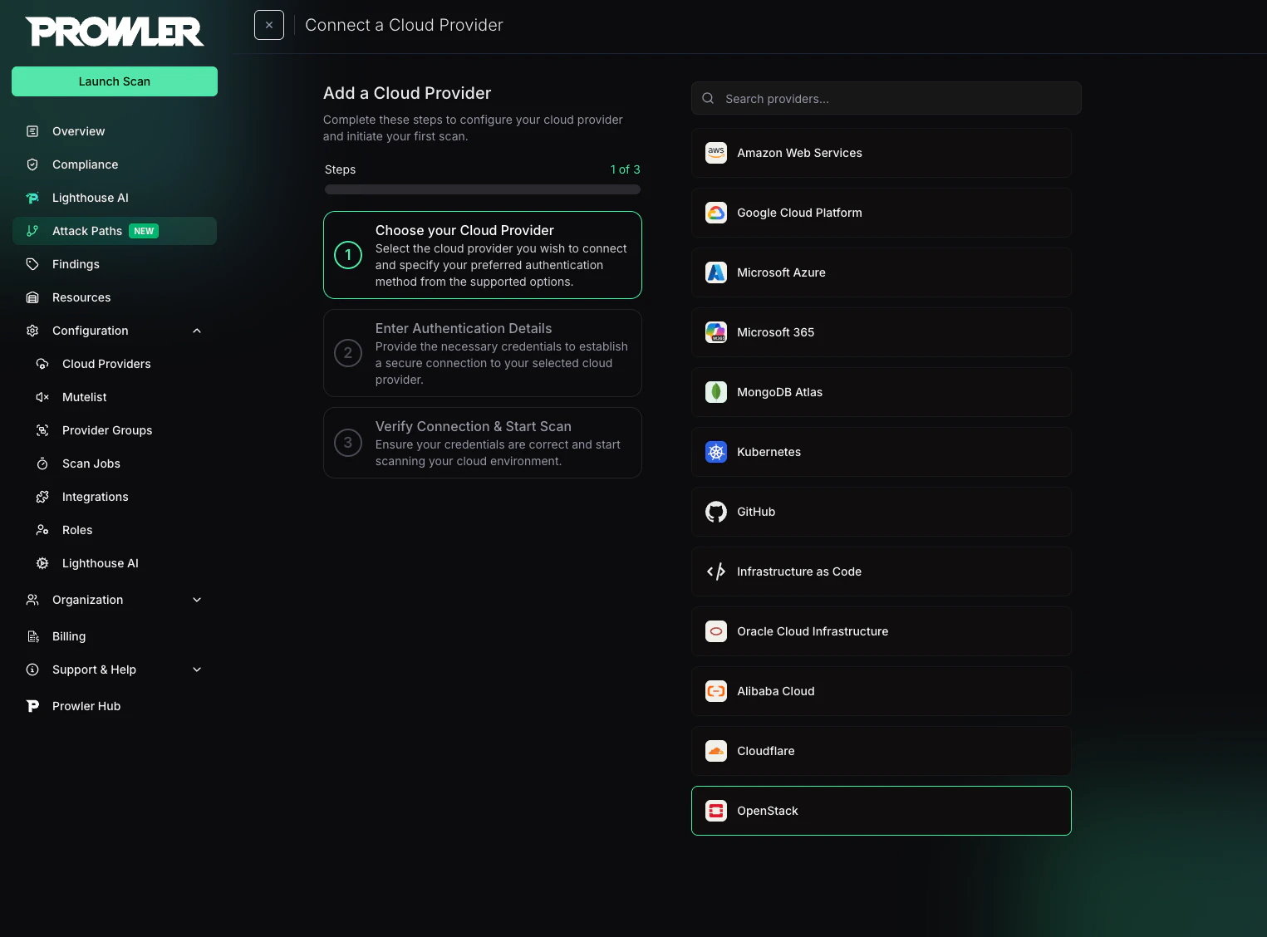Choose Kubernetes as the provider

point(881,452)
